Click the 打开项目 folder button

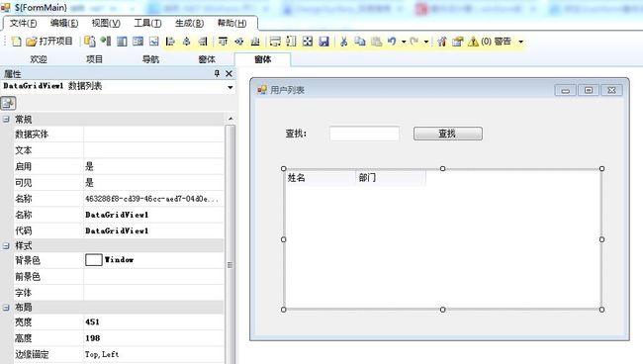49,42
